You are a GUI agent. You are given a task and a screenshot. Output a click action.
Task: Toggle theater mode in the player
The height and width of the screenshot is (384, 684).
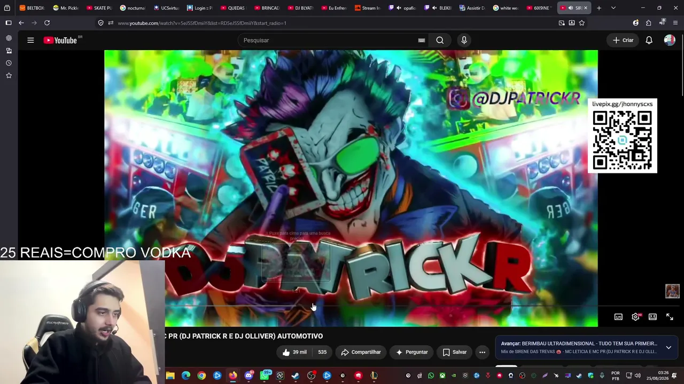[x=652, y=317]
